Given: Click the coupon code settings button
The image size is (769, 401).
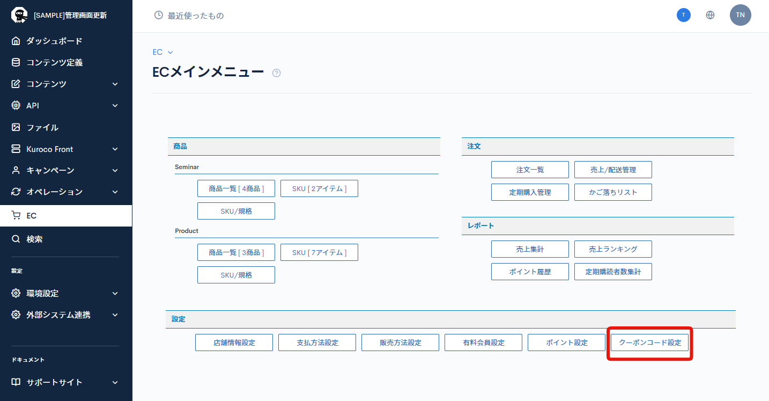Looking at the screenshot, I should [649, 342].
